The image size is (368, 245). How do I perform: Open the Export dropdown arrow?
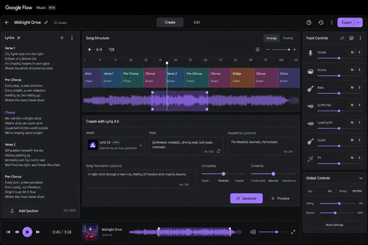point(358,23)
